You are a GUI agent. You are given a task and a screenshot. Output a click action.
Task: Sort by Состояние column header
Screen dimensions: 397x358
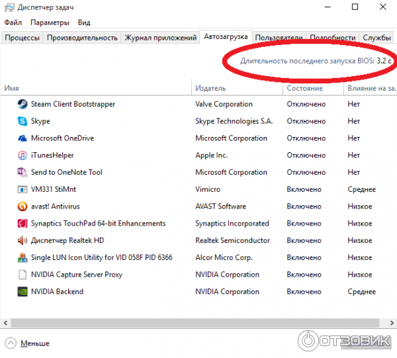pyautogui.click(x=304, y=88)
